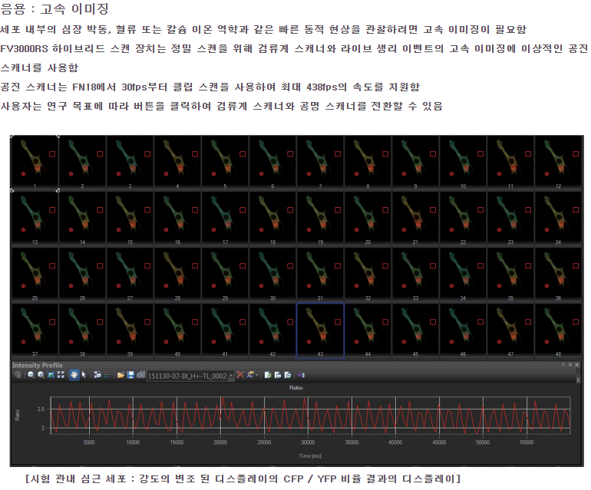Click the save floppy disk icon

click(x=131, y=375)
